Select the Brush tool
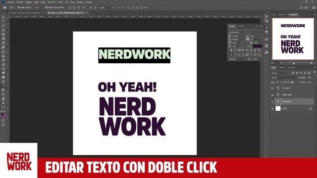The height and width of the screenshot is (178, 317). click(x=3, y=51)
